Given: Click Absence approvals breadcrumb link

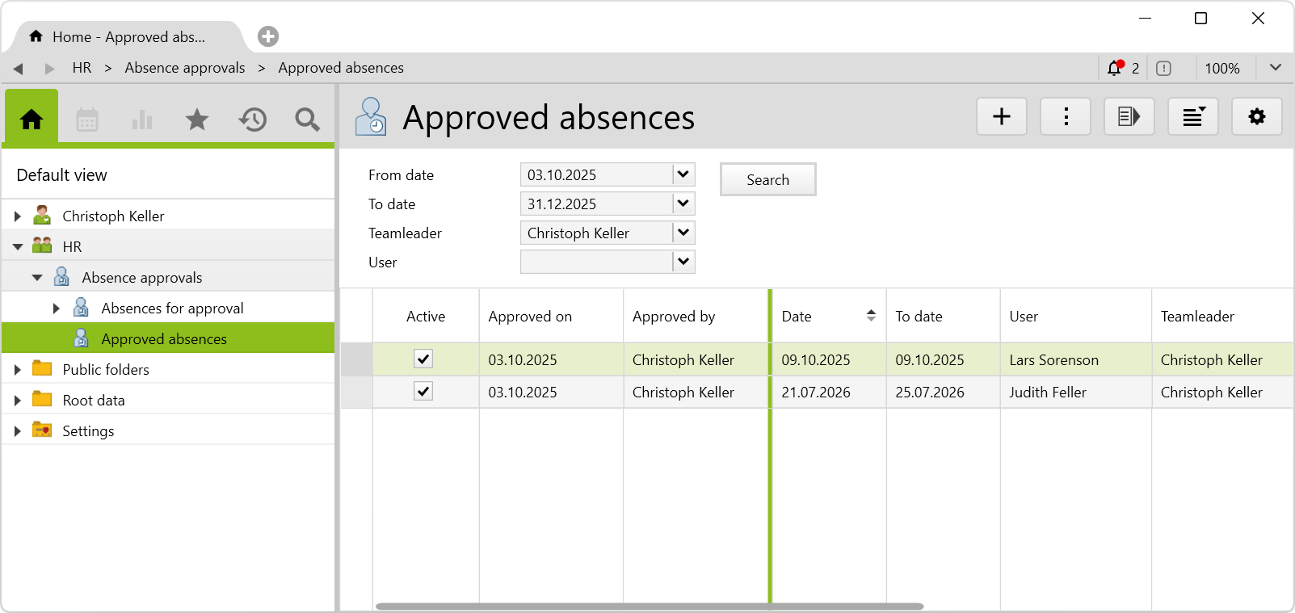Looking at the screenshot, I should click(x=184, y=69).
